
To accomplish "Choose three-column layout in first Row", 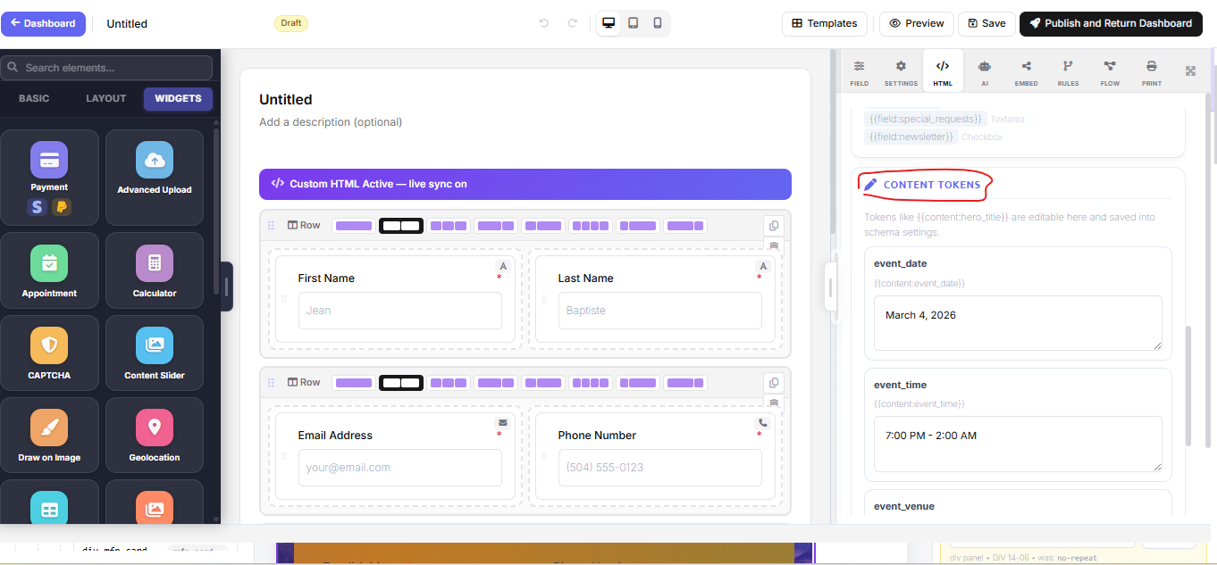I will pyautogui.click(x=449, y=226).
